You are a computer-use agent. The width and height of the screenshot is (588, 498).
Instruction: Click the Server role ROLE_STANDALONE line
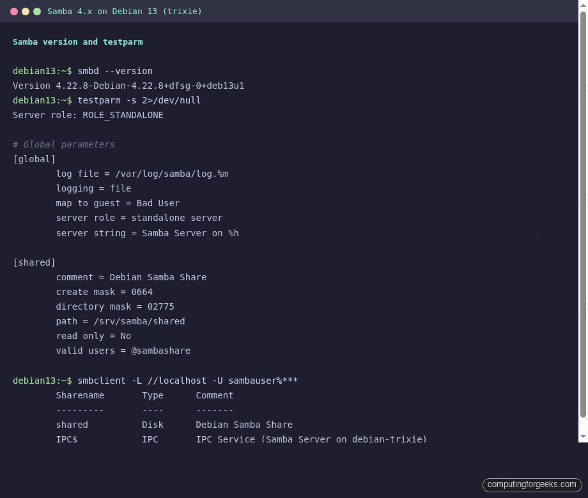point(88,115)
